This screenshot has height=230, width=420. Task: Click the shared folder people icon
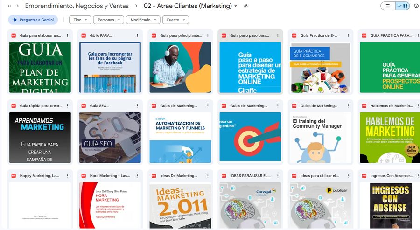(x=245, y=6)
